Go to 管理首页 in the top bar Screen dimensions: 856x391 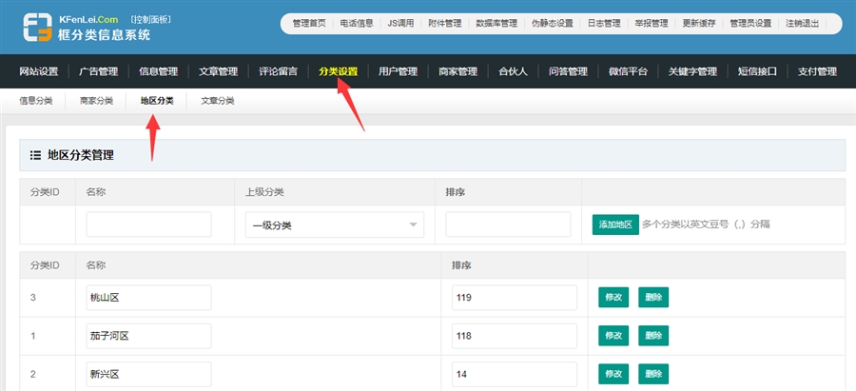click(x=309, y=23)
